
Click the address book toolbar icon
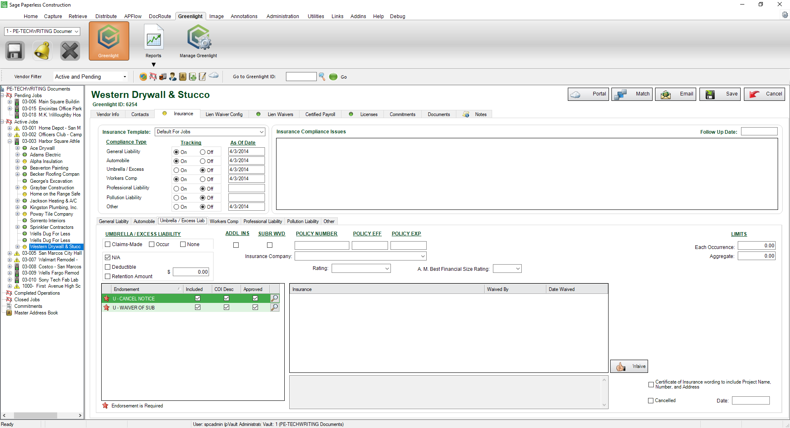point(183,77)
